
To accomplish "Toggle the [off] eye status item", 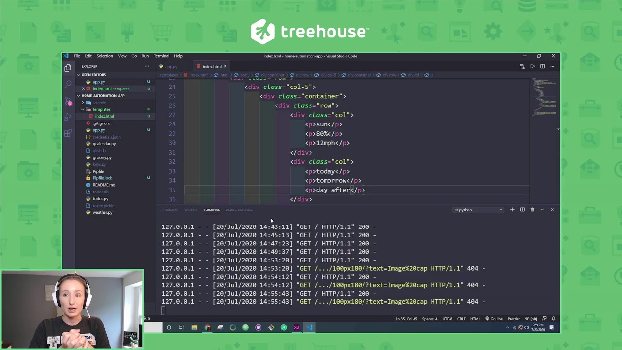I will [531, 319].
